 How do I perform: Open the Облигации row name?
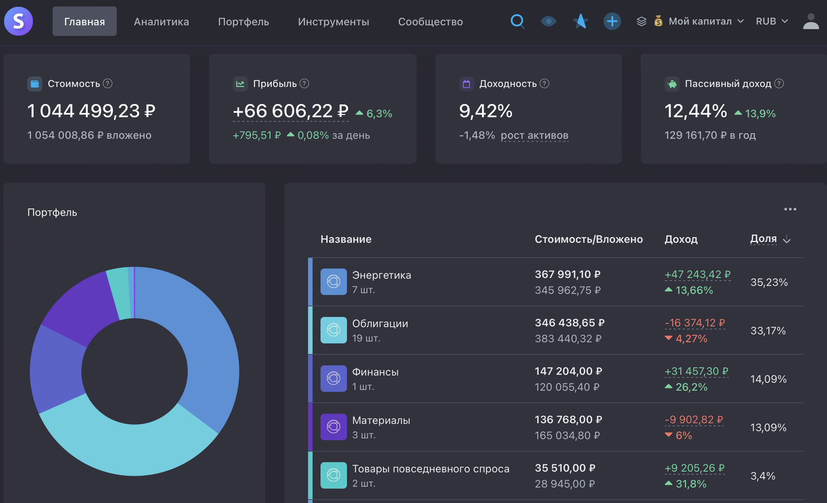point(380,324)
